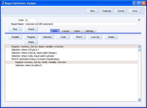The height and width of the screenshot is (108, 147).
Task: Click the list scrollbar thumb
Action: [x=139, y=50]
